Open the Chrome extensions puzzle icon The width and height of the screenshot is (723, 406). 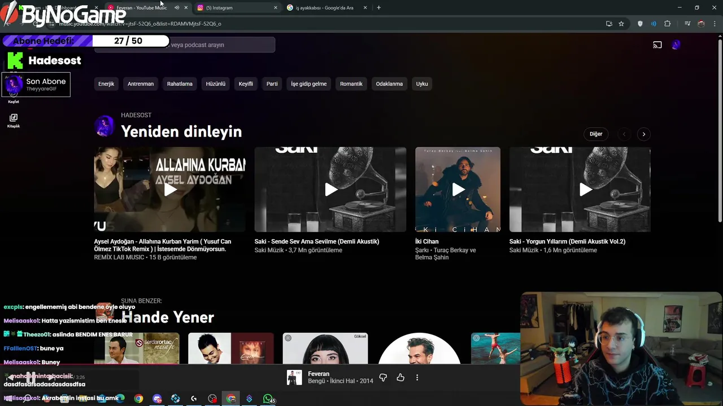tap(668, 24)
